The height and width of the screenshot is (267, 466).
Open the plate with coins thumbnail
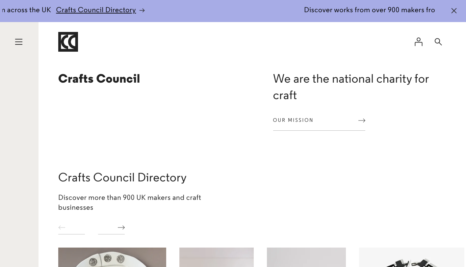[x=112, y=257]
